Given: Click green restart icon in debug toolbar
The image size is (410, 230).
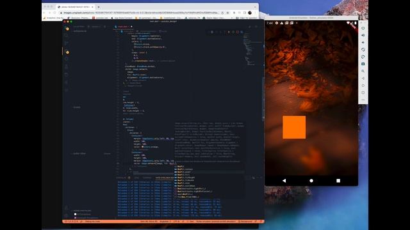Looking at the screenshot, I should tap(233, 32).
